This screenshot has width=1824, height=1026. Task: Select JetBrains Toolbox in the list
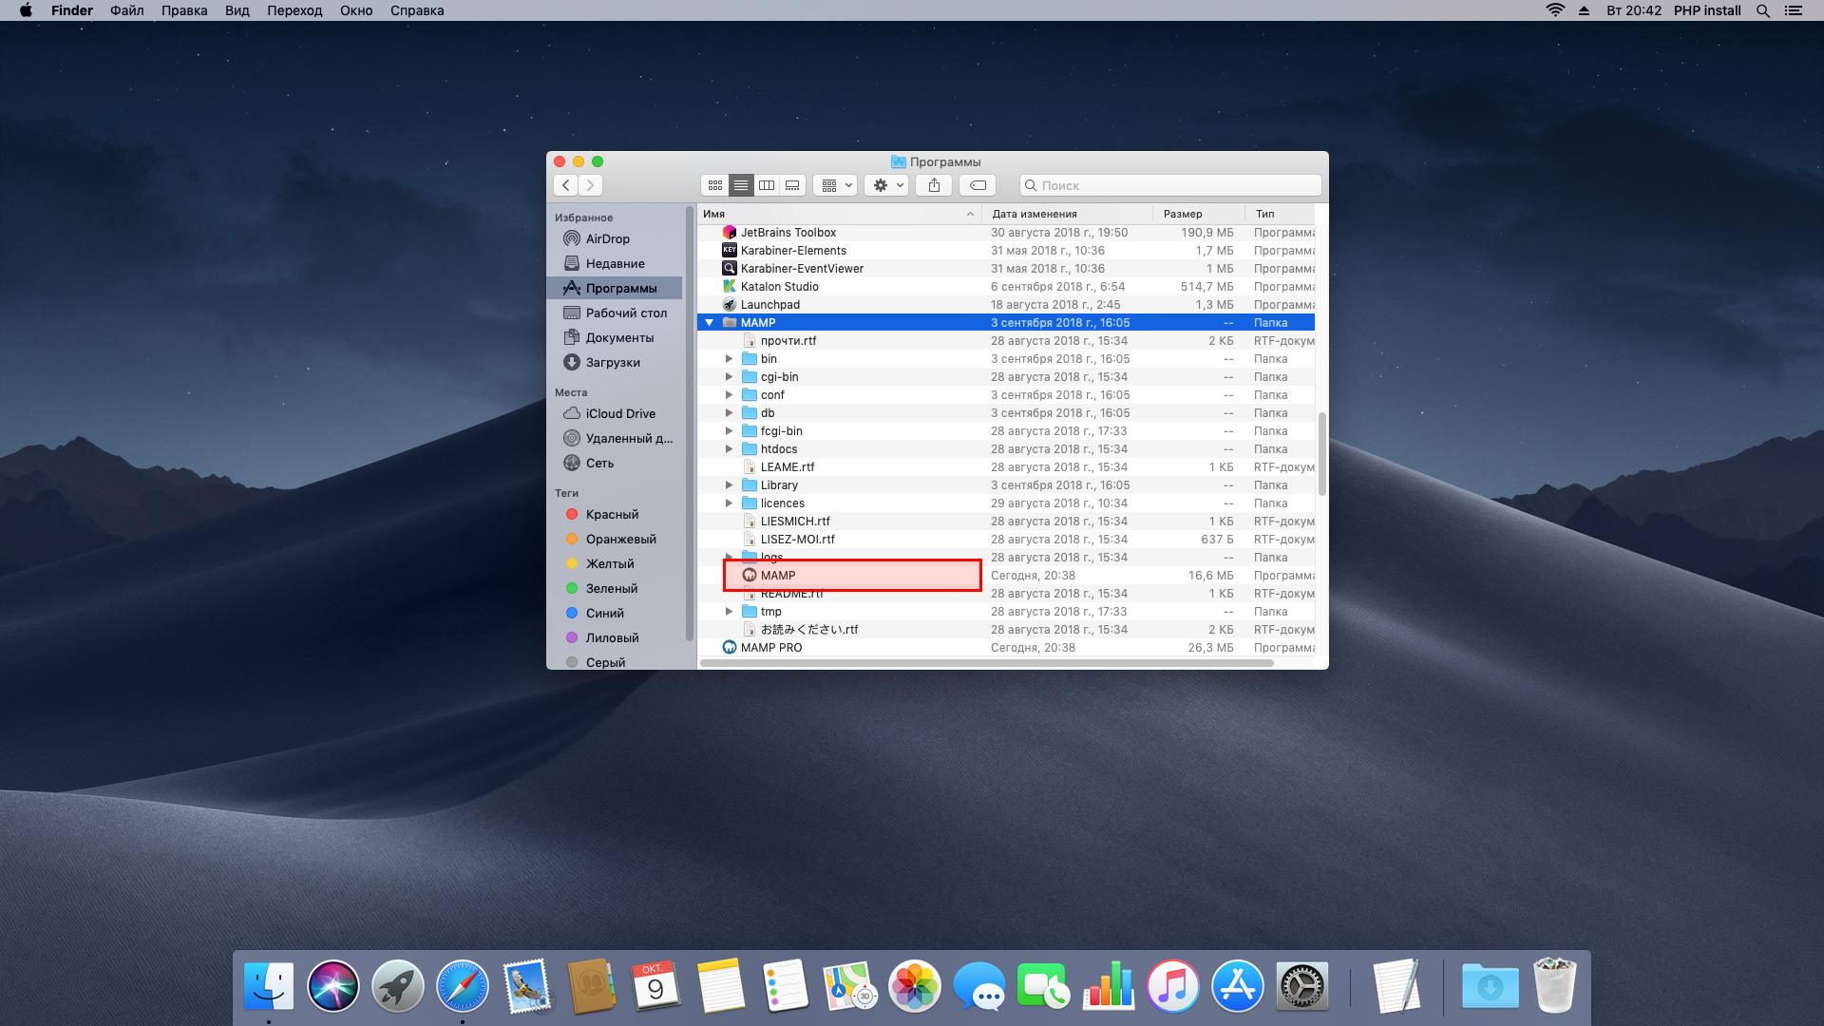(x=1006, y=233)
